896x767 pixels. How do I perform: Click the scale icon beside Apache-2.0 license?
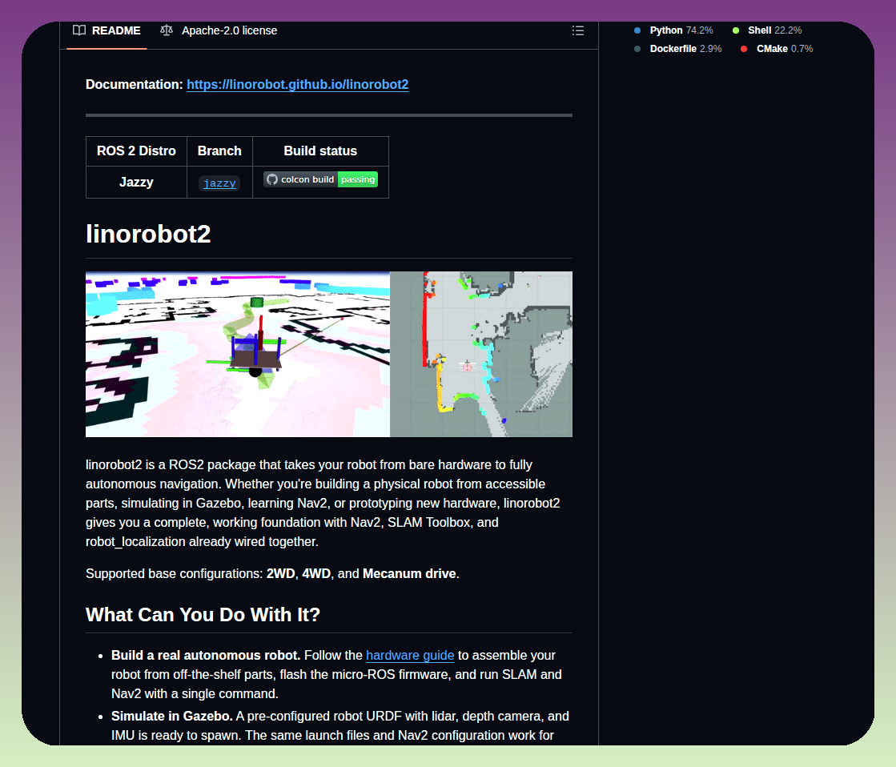[167, 30]
